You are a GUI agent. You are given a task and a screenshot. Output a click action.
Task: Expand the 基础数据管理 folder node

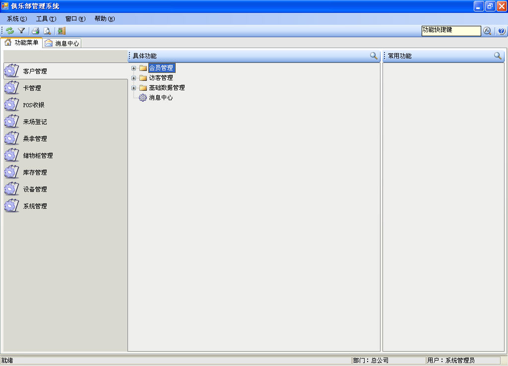[133, 88]
